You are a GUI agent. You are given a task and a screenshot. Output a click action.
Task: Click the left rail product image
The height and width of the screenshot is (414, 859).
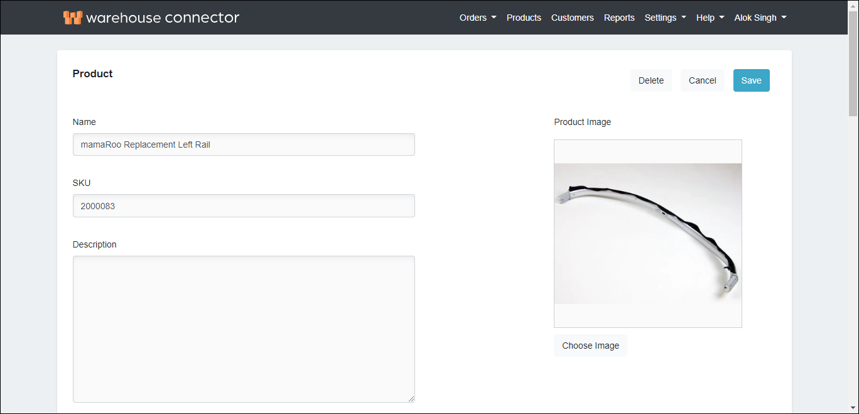647,234
